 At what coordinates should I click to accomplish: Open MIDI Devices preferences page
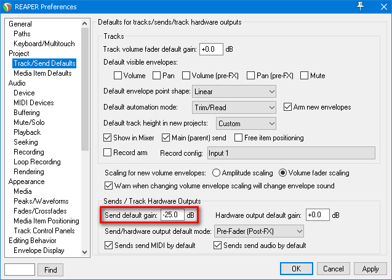[34, 103]
